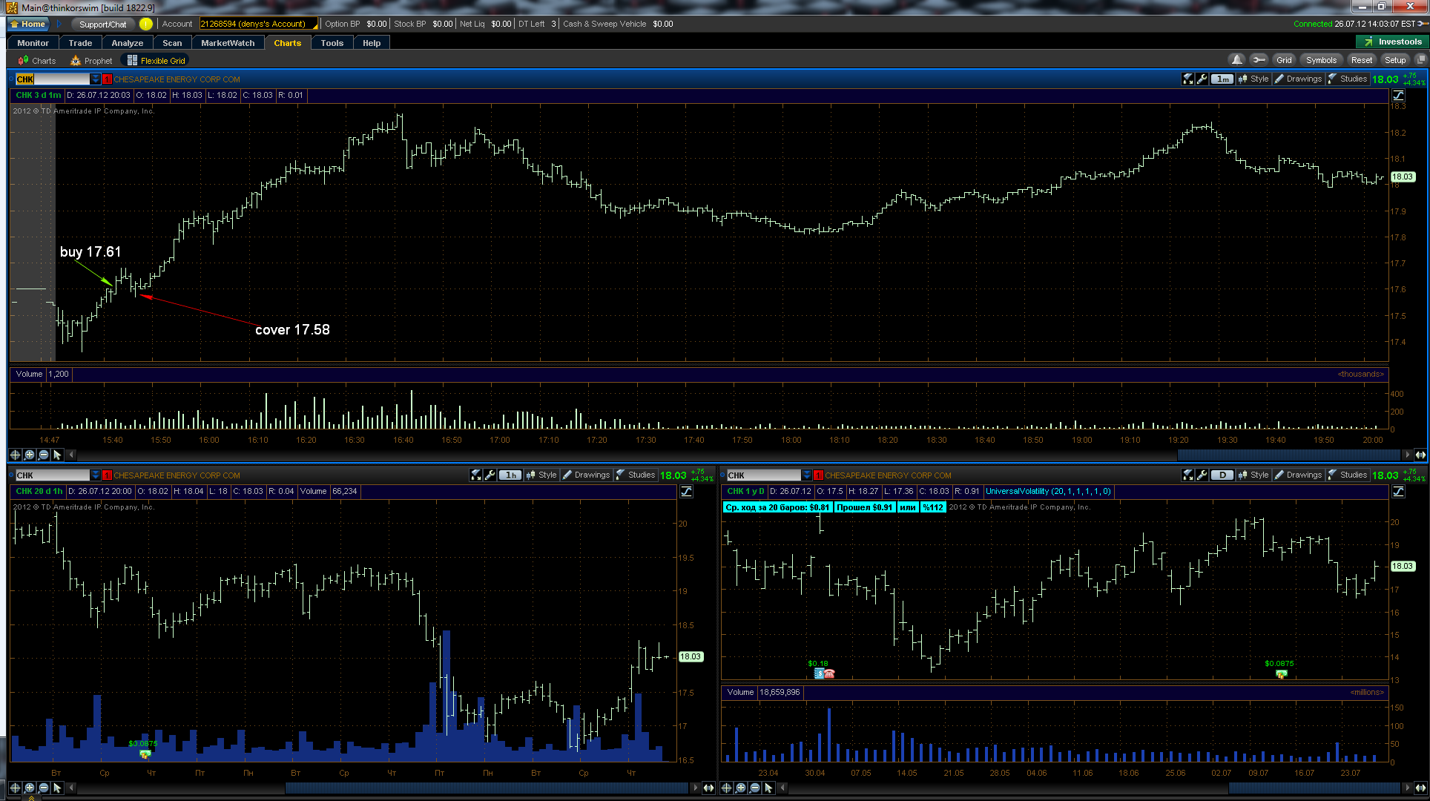Zoom in using top chart magnifier plus
The width and height of the screenshot is (1430, 801).
point(29,455)
